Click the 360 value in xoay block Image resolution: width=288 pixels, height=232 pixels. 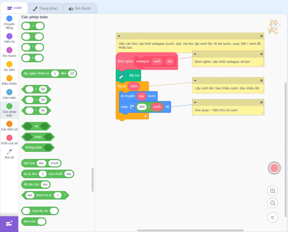coord(142,107)
